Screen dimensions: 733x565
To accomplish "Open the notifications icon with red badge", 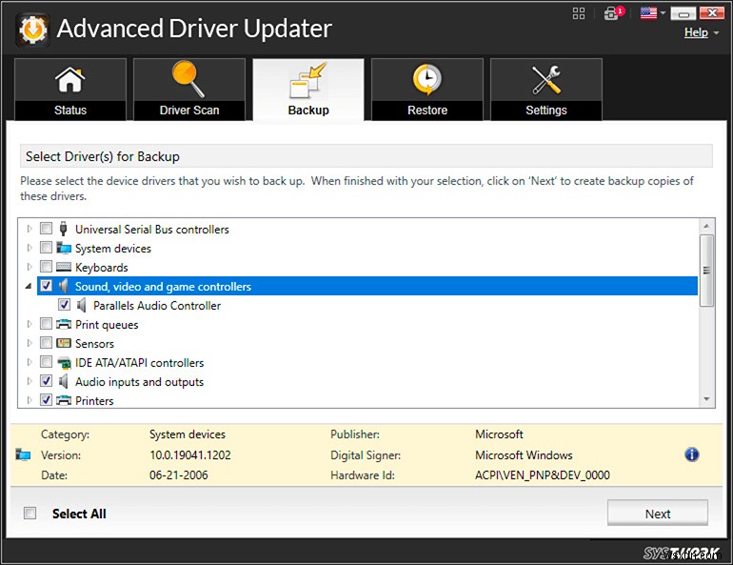I will [x=613, y=12].
